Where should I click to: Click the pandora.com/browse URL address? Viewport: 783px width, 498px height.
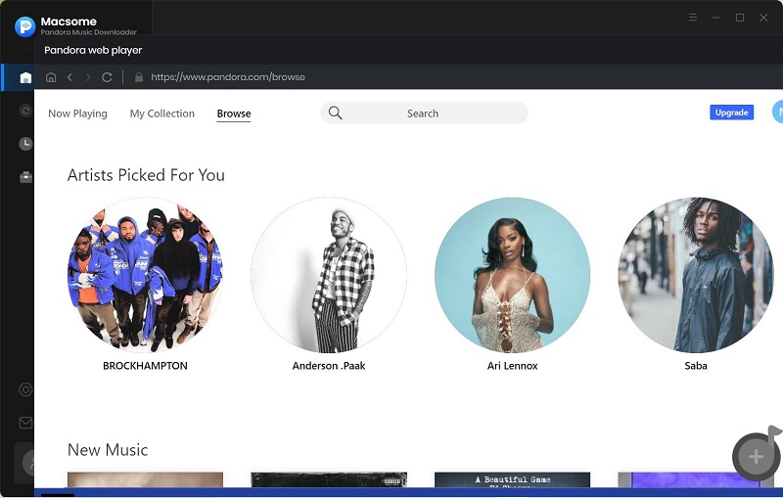228,77
